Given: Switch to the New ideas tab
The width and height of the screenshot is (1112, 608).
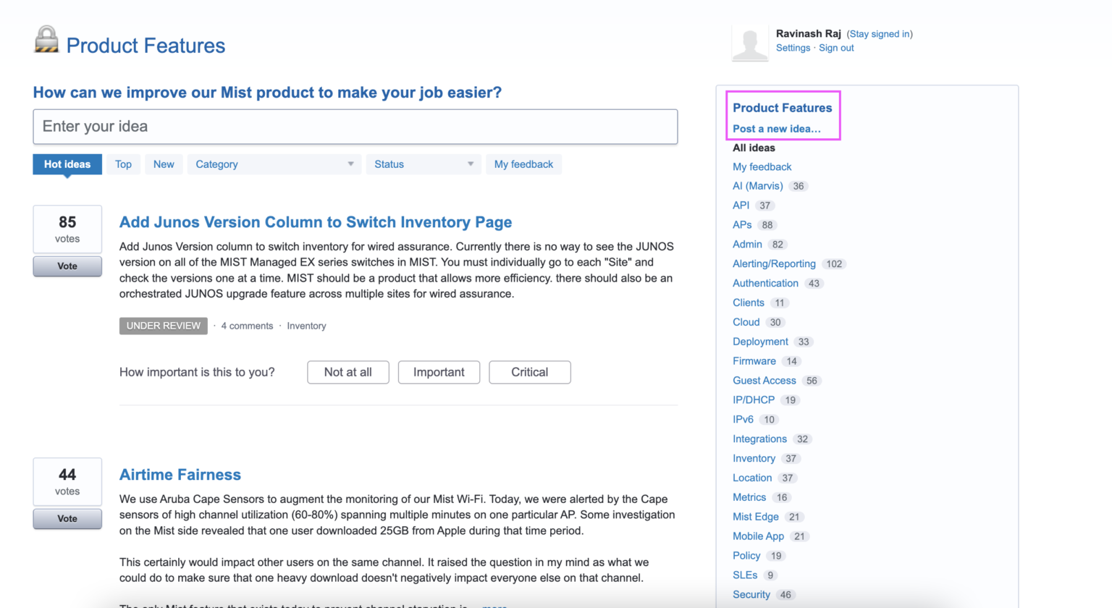Looking at the screenshot, I should (164, 164).
